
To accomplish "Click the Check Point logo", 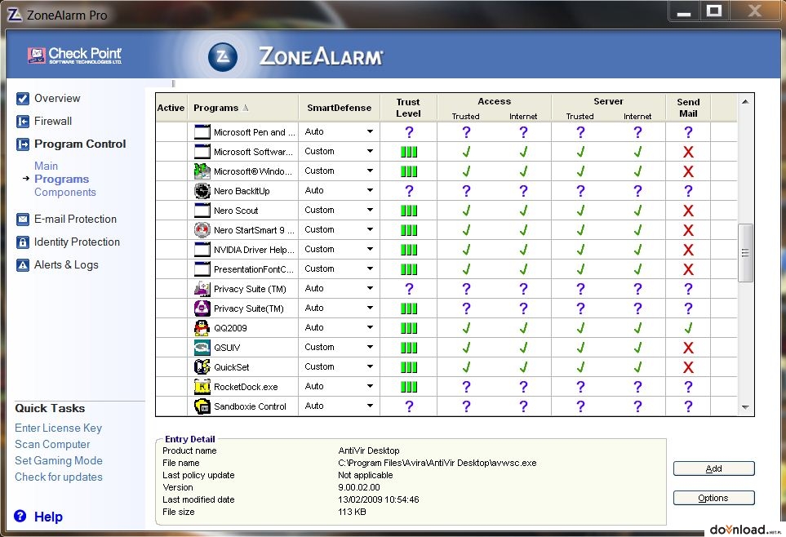I will coord(75,55).
